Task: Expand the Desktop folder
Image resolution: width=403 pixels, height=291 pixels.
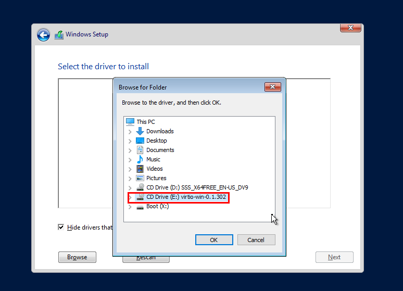Action: (130, 141)
